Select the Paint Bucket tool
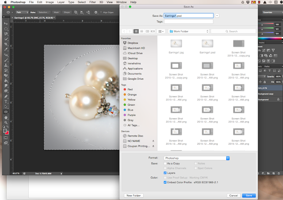 (6, 81)
